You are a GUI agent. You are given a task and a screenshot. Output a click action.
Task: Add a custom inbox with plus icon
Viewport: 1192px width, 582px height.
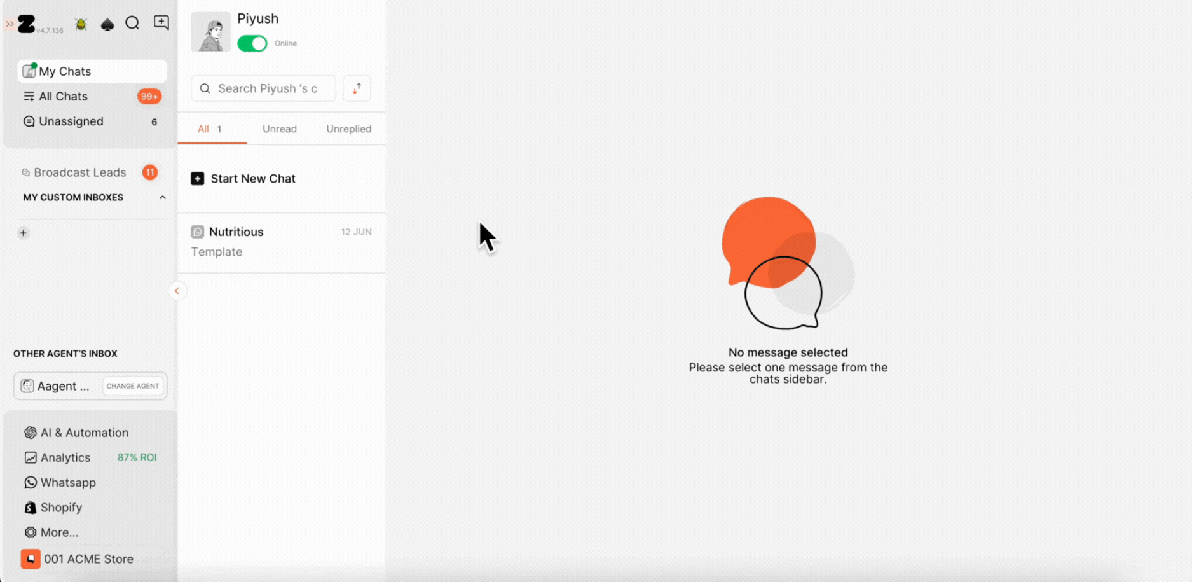[x=24, y=233]
